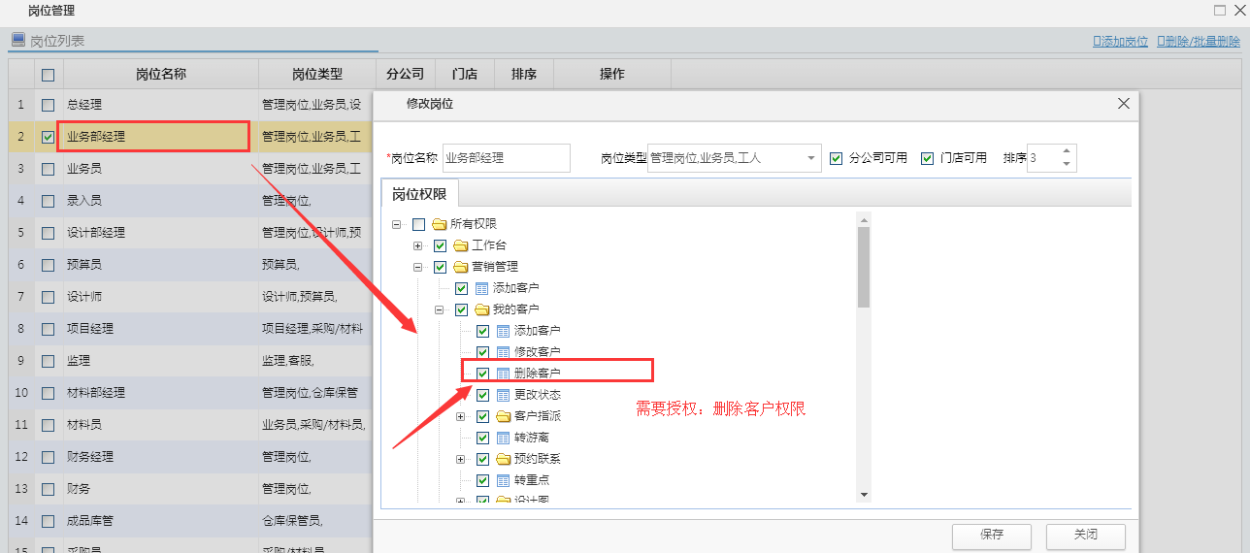
Task: Sort by the 岗位名称 column header
Action: [161, 74]
